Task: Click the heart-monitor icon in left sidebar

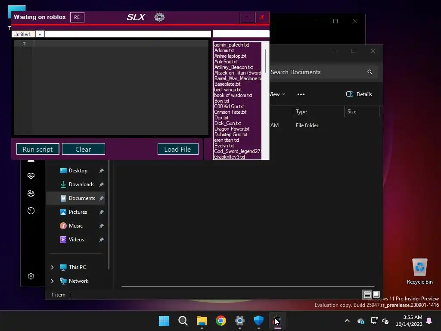Action: coord(31,176)
